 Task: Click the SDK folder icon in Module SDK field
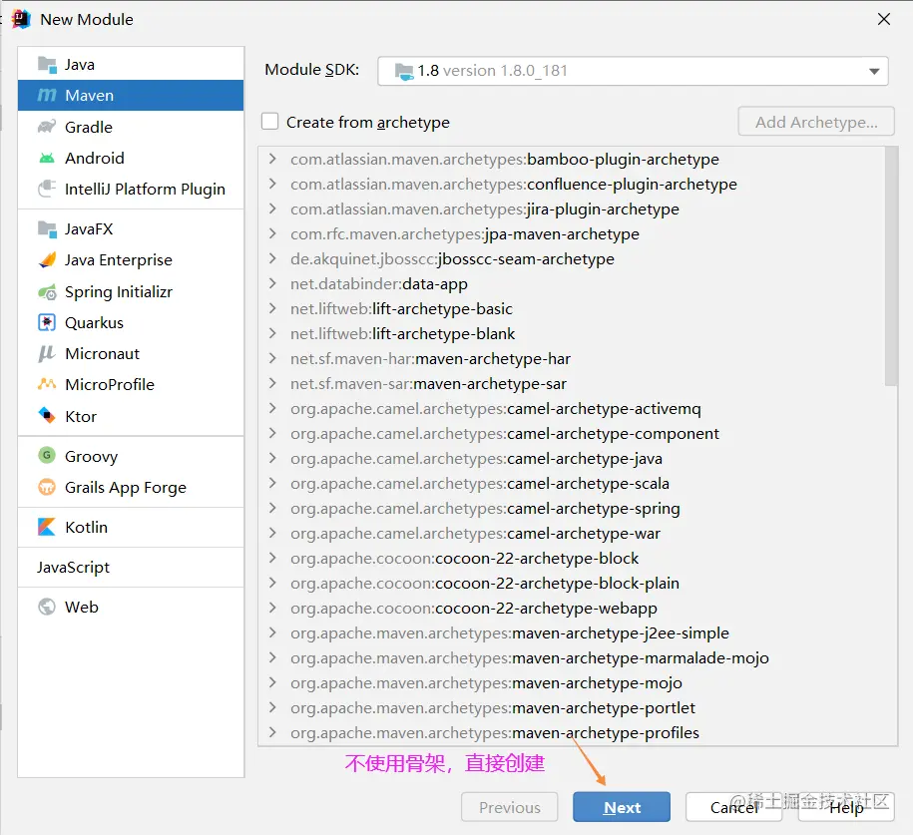pos(403,71)
